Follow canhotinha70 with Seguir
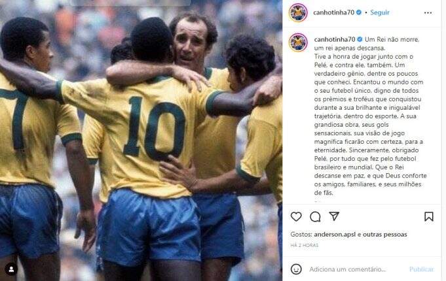 coord(380,12)
